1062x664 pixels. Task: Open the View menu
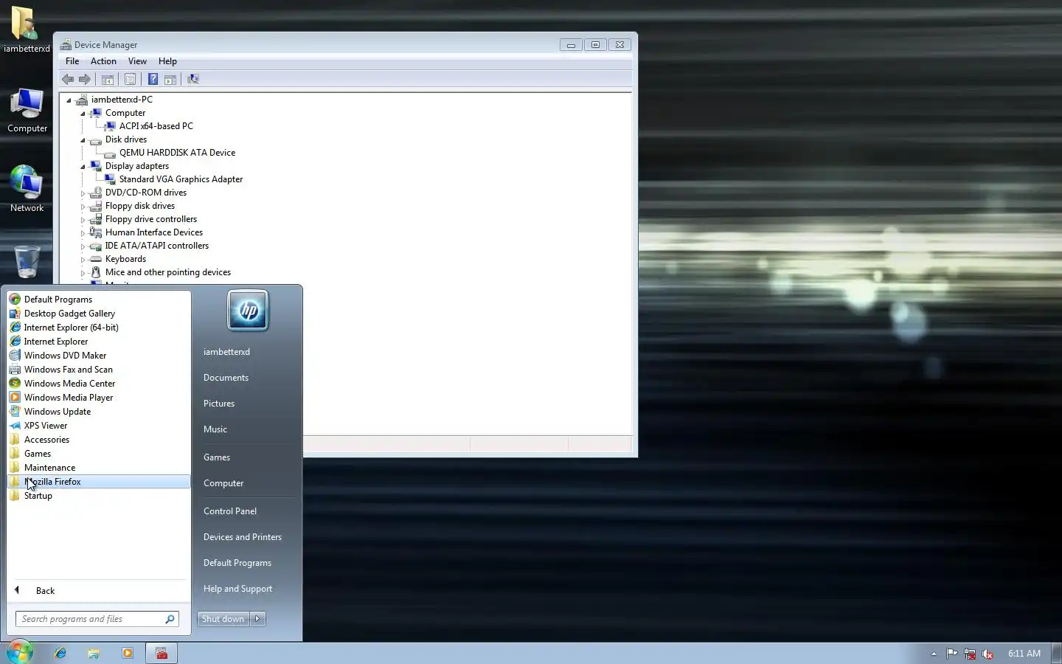pos(137,61)
